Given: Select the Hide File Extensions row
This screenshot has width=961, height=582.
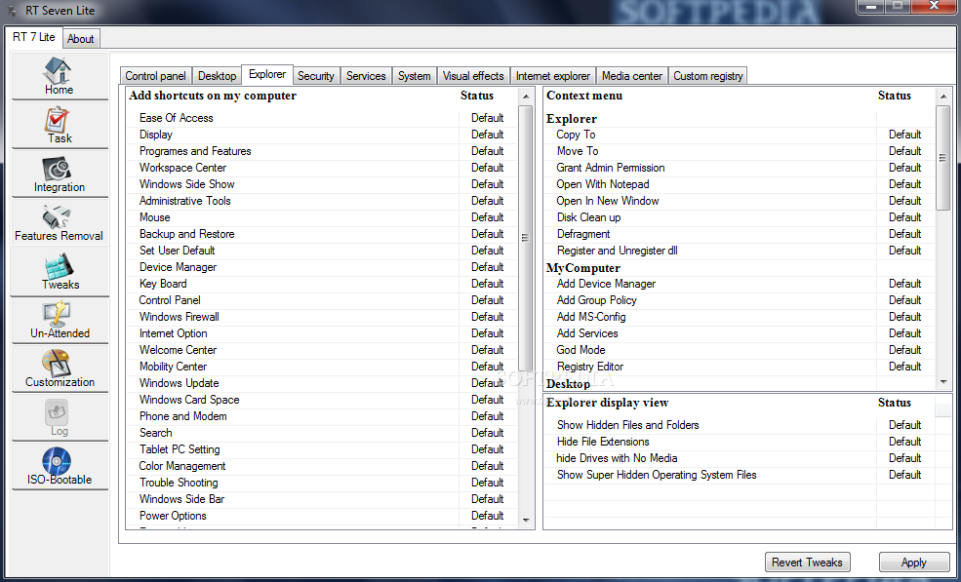Looking at the screenshot, I should pos(740,441).
